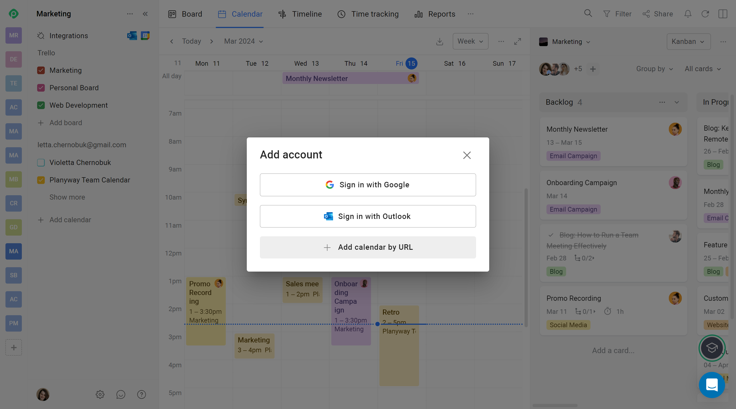The width and height of the screenshot is (736, 409).
Task: Click Sign in with Google
Action: click(x=368, y=185)
